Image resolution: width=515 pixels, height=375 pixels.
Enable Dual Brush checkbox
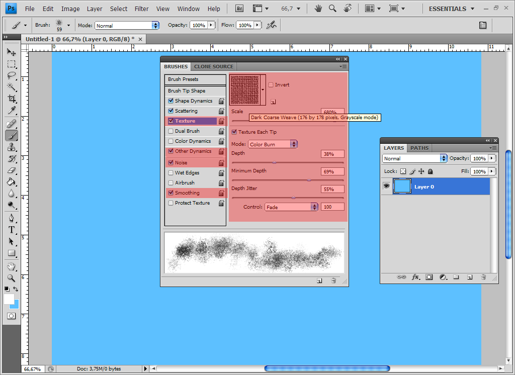tap(170, 131)
